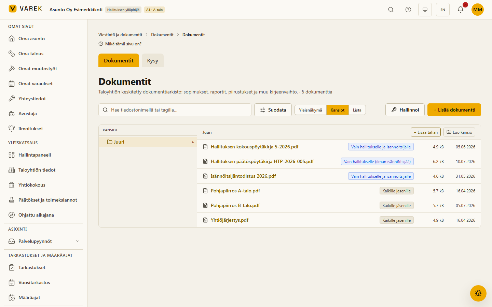
Task: Click file icon of Isännöitsijäntodistus 2026.pdf
Action: (x=205, y=176)
